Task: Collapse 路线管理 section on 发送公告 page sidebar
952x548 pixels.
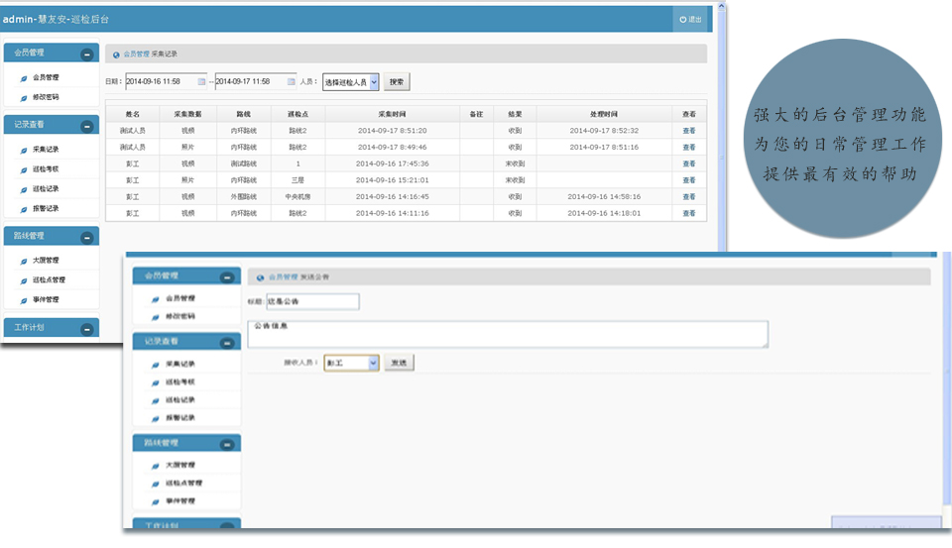Action: tap(228, 444)
